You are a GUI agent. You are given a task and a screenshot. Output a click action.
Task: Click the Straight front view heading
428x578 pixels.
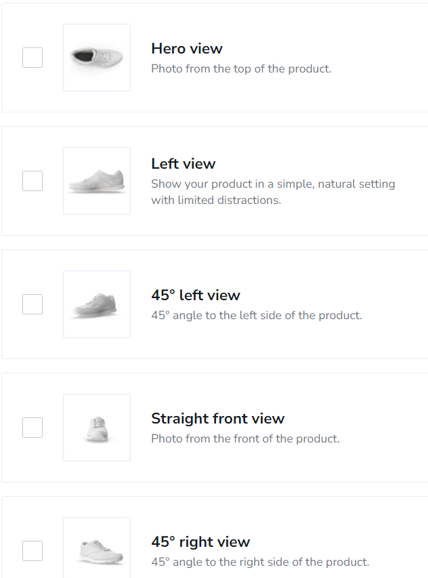coord(217,419)
